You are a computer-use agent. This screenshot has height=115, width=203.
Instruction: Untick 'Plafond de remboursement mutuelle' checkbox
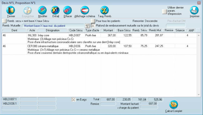point(93,26)
